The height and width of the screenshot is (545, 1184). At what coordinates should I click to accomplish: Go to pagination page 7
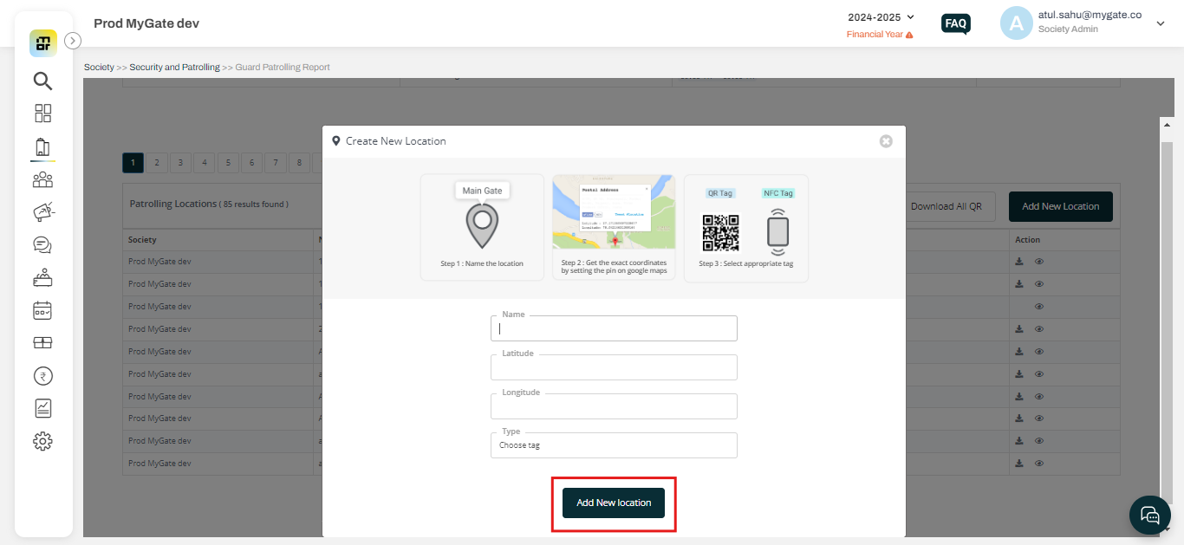(276, 163)
